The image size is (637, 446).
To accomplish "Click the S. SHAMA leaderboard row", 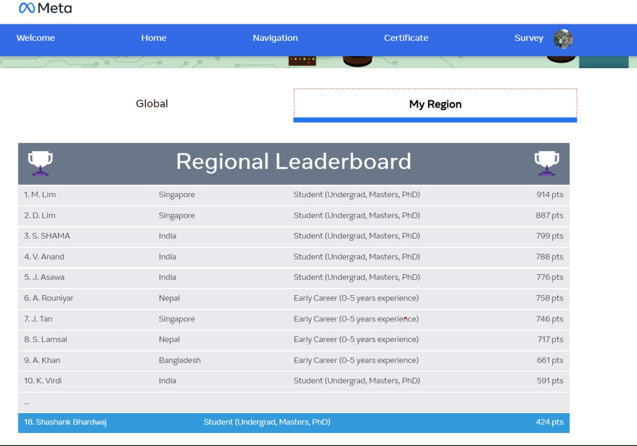I will (x=294, y=236).
